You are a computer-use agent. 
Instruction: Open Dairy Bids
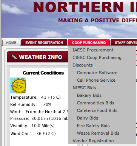pos(88,118)
